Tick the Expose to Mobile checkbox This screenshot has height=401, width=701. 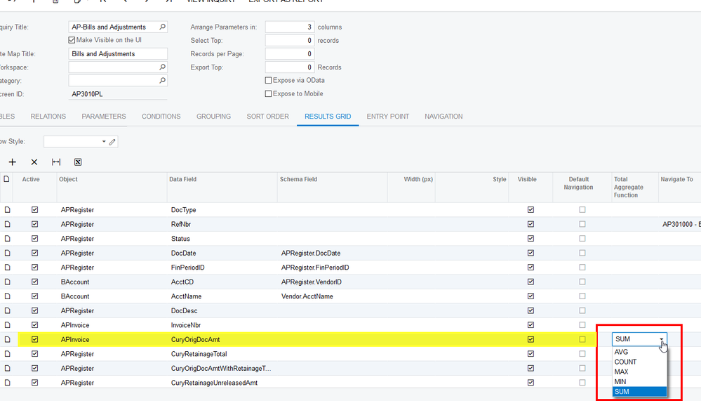[269, 93]
